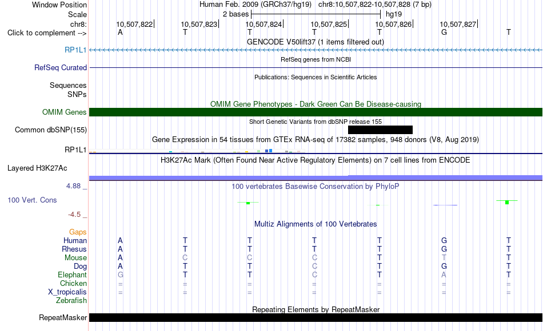This screenshot has width=543, height=331.
Task: Click the RefSeq Curated track label
Action: coord(61,68)
